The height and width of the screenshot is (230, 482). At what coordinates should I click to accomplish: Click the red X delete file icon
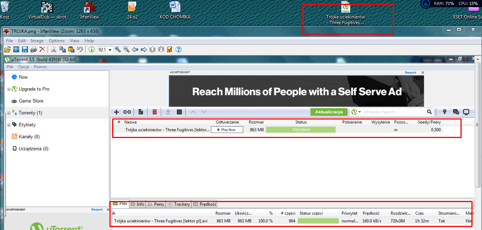point(42,49)
